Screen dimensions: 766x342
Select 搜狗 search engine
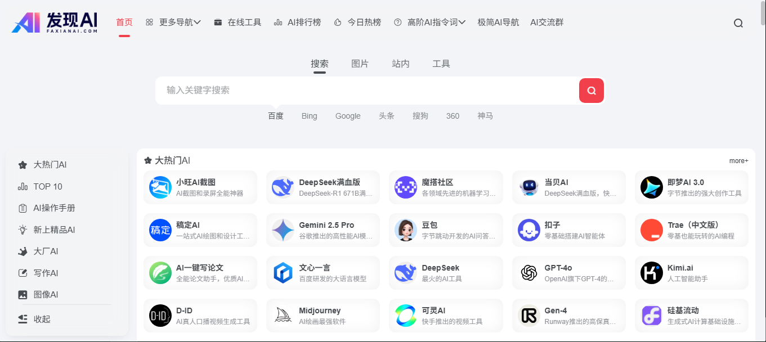pos(420,116)
